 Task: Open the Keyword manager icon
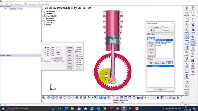pyautogui.click(x=187, y=14)
